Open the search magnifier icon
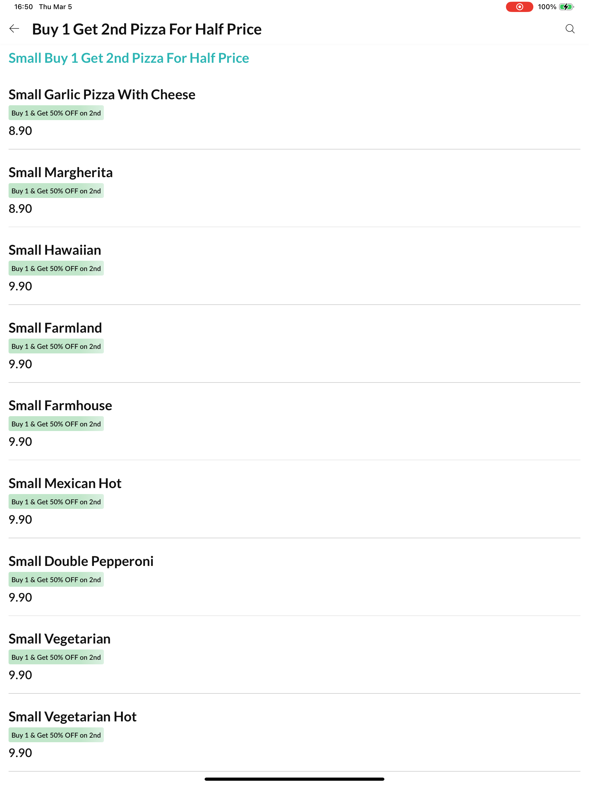Viewport: 589px width, 785px height. [x=570, y=29]
